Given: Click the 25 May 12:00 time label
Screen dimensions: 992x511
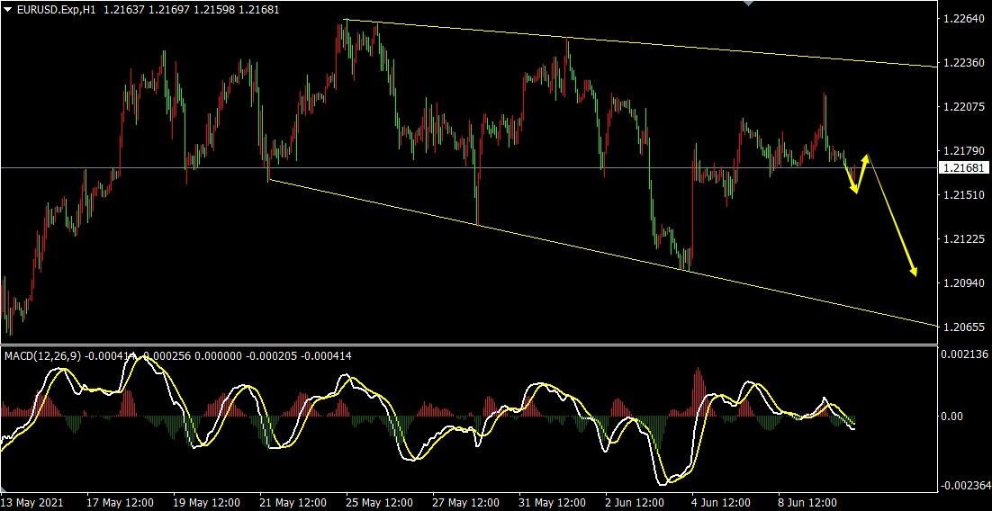Looking at the screenshot, I should [380, 503].
